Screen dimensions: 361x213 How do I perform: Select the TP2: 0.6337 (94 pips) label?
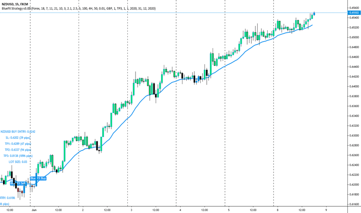[x=18, y=149]
